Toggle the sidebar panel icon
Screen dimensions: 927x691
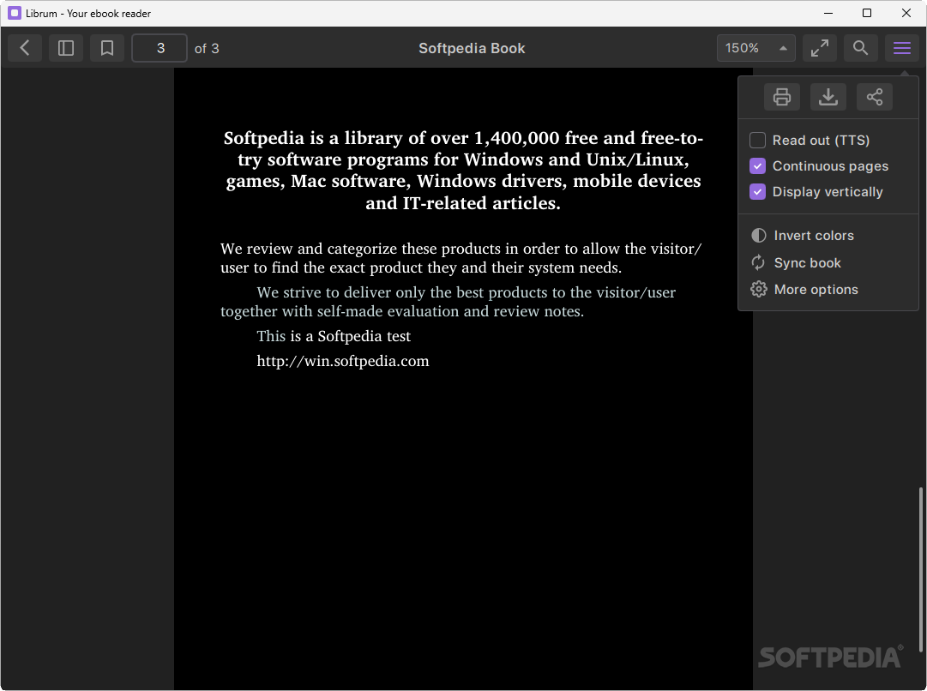click(66, 48)
